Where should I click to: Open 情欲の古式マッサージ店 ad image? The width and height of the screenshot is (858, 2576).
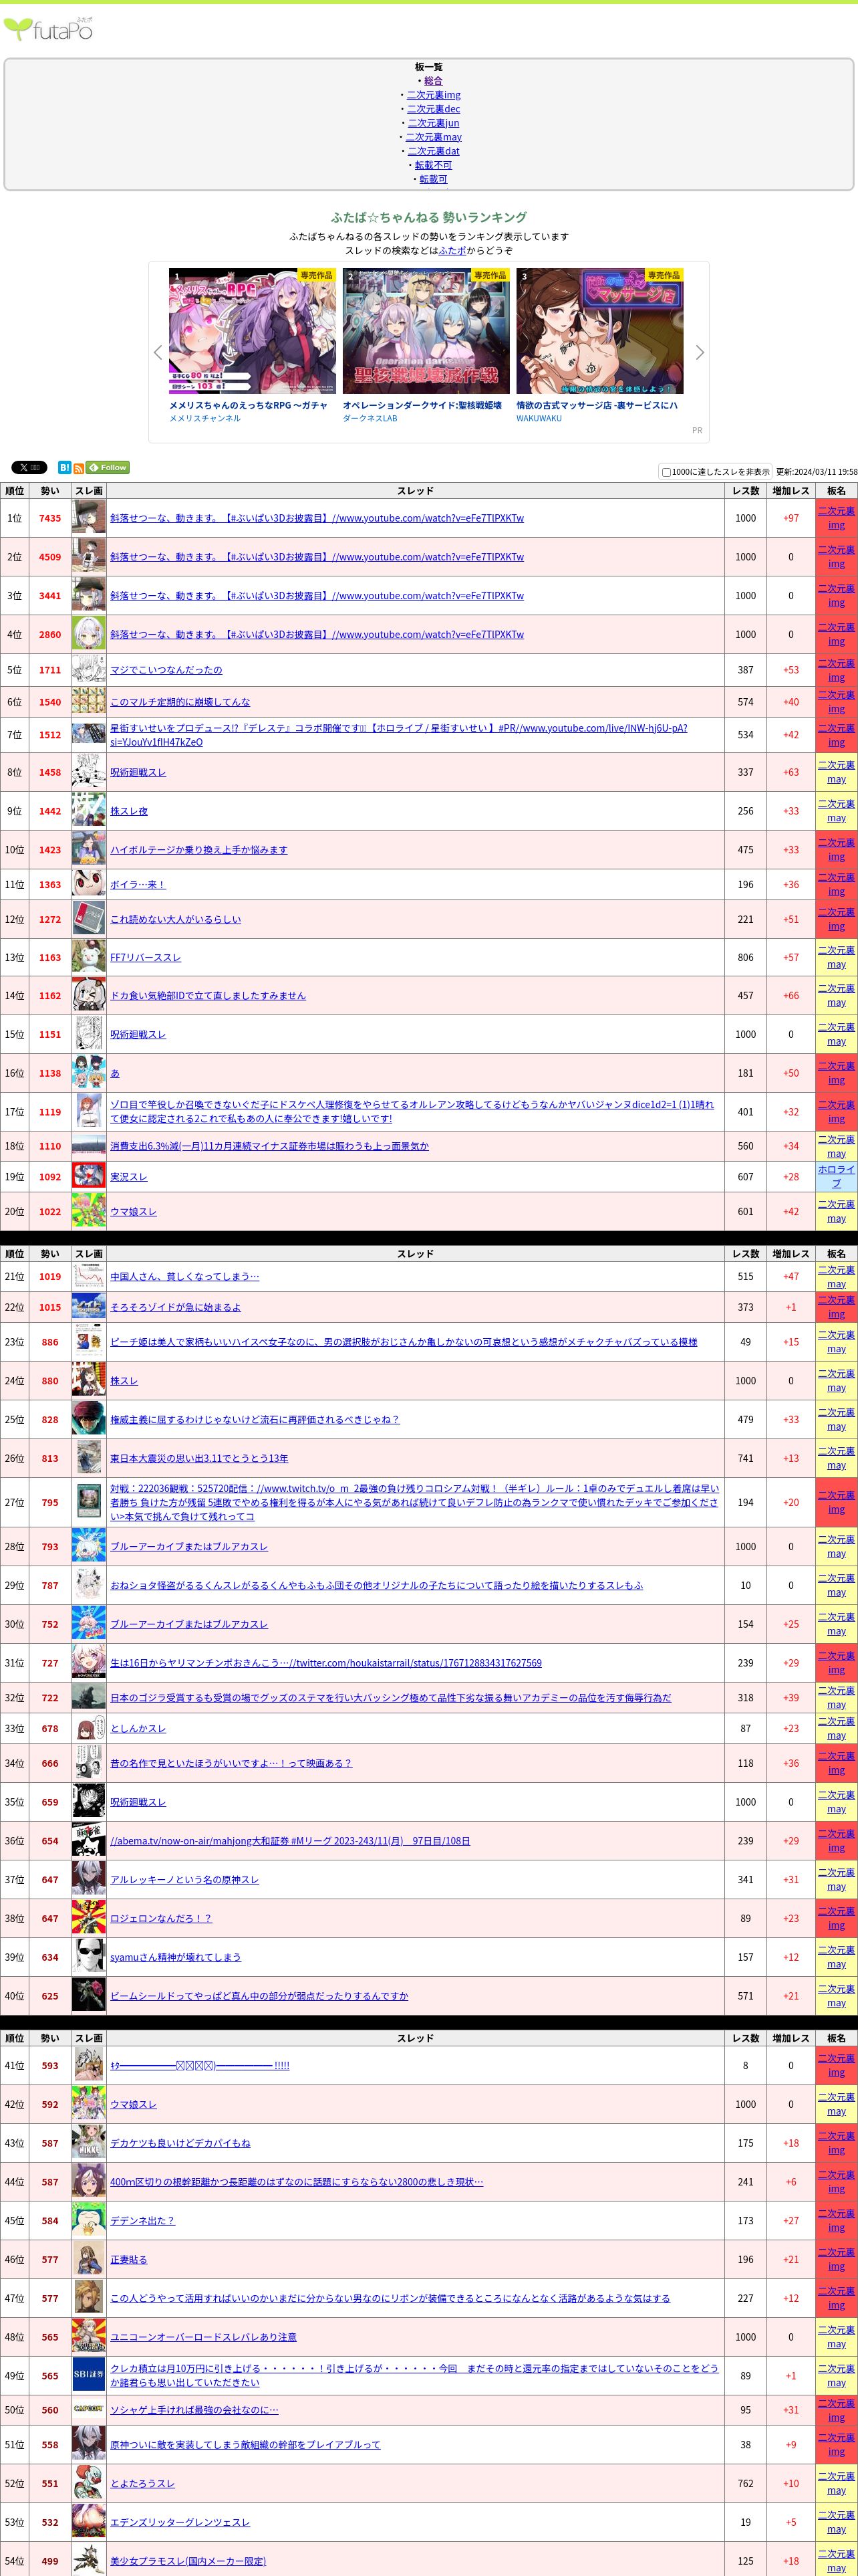[x=599, y=330]
